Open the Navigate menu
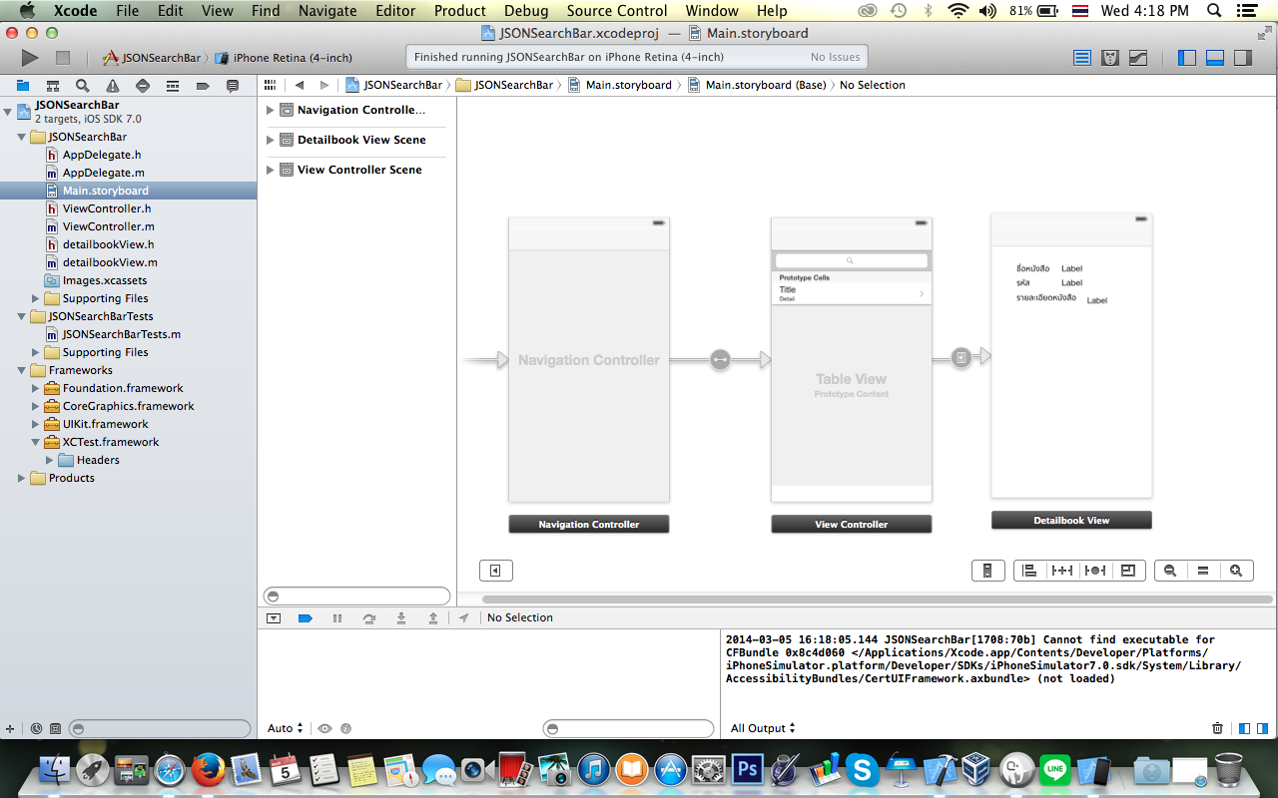The height and width of the screenshot is (798, 1278). coord(327,11)
